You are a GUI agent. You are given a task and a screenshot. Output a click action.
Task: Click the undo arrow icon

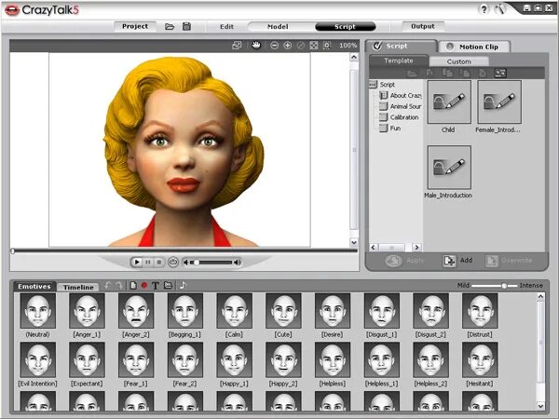108,286
